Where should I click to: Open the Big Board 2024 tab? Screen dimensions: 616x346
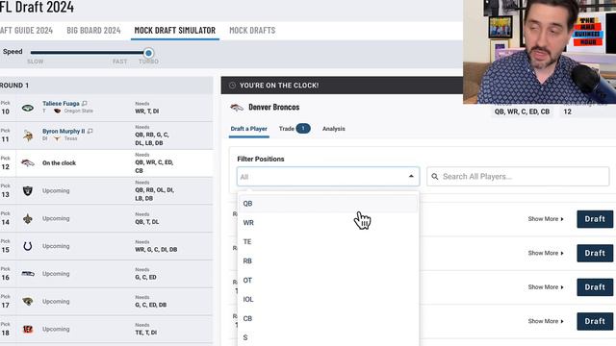93,31
